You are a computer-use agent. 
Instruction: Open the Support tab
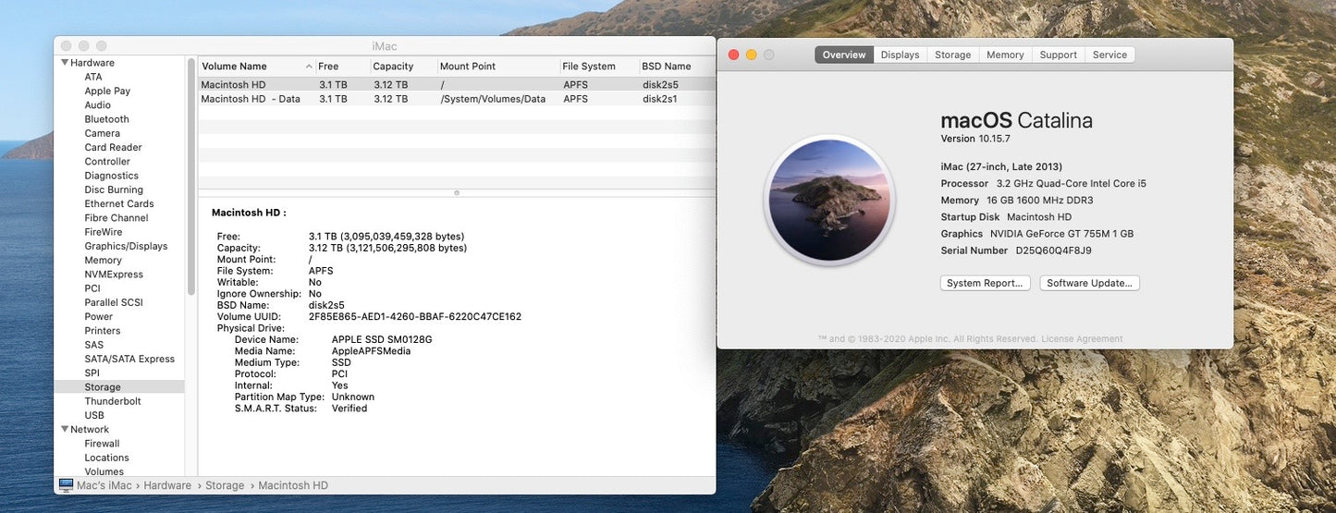(1058, 55)
